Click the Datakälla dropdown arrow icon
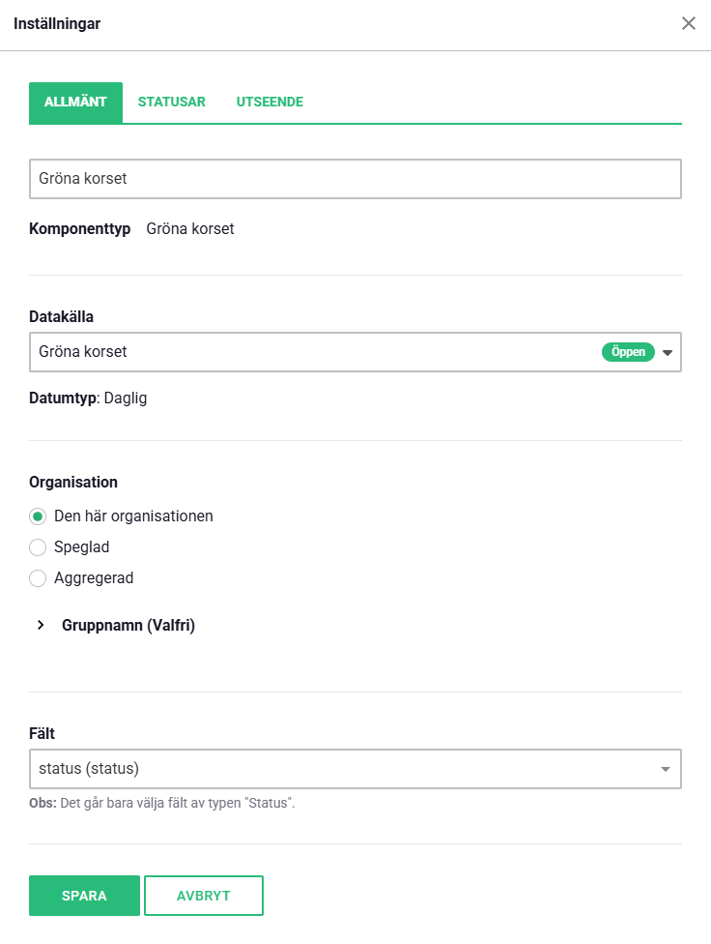 (667, 353)
